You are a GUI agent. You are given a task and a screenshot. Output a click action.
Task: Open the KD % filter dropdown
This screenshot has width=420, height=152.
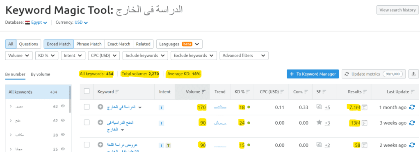click(x=47, y=56)
